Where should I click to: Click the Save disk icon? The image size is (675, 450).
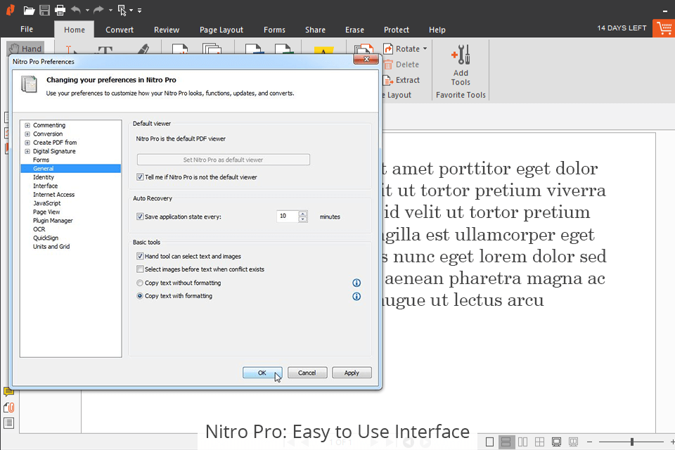(x=44, y=10)
